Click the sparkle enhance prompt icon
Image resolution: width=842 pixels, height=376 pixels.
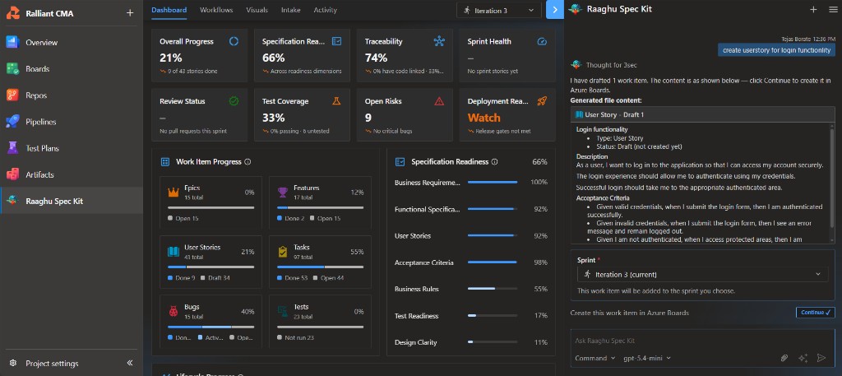[803, 358]
